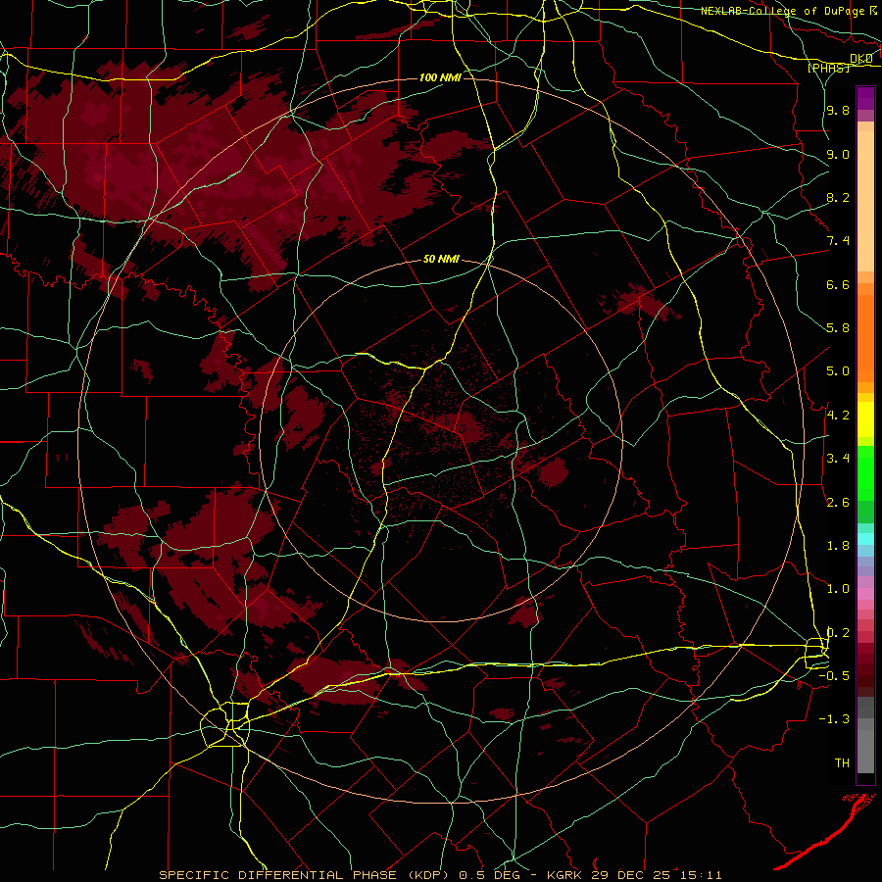Click the NEXLAB-College of DuPage watermark text
The height and width of the screenshot is (882, 882).
[782, 11]
